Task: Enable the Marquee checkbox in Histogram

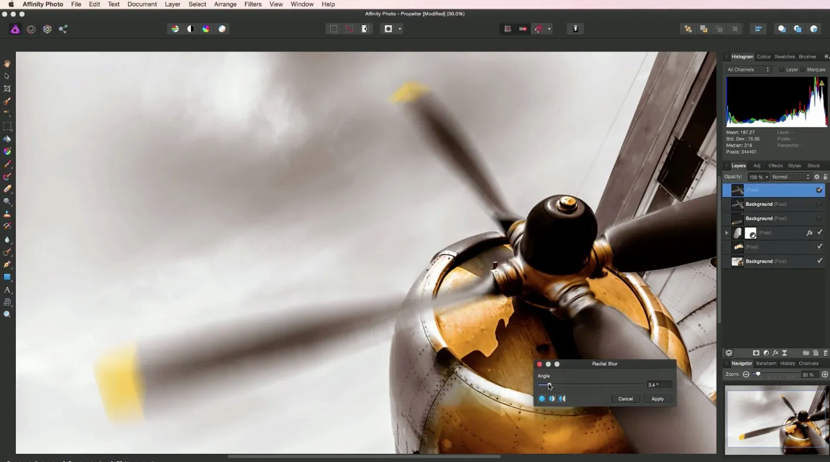Action: click(x=803, y=70)
